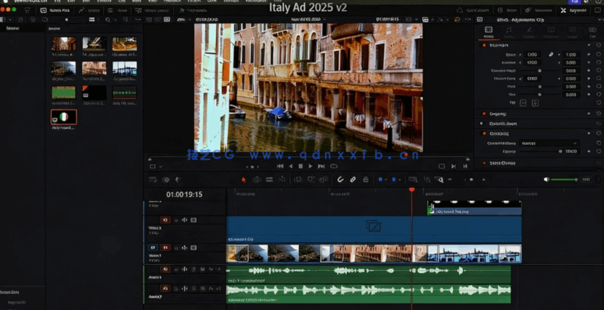The image size is (604, 310).
Task: Open the Mixer panel button
Action: pyautogui.click(x=508, y=10)
